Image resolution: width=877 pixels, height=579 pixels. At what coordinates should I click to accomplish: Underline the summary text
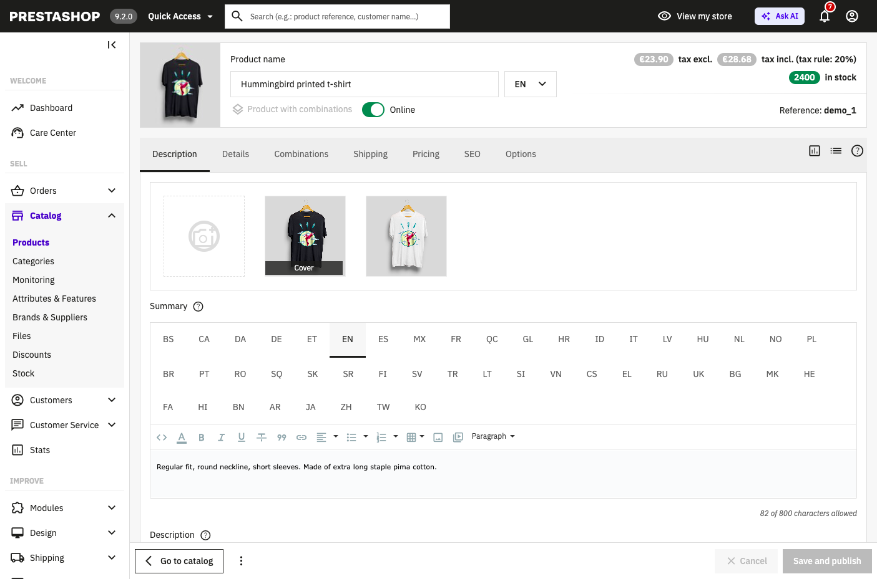242,438
